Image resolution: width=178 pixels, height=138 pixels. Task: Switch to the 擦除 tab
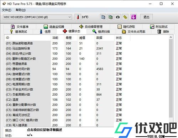(x=163, y=32)
